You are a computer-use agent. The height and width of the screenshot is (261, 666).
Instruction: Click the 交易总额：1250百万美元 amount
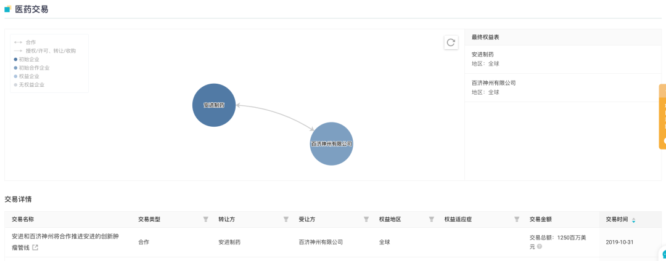tap(558, 242)
